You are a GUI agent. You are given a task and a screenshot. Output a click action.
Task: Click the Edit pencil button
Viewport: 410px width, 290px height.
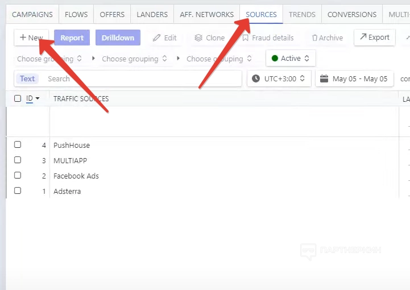pos(165,38)
